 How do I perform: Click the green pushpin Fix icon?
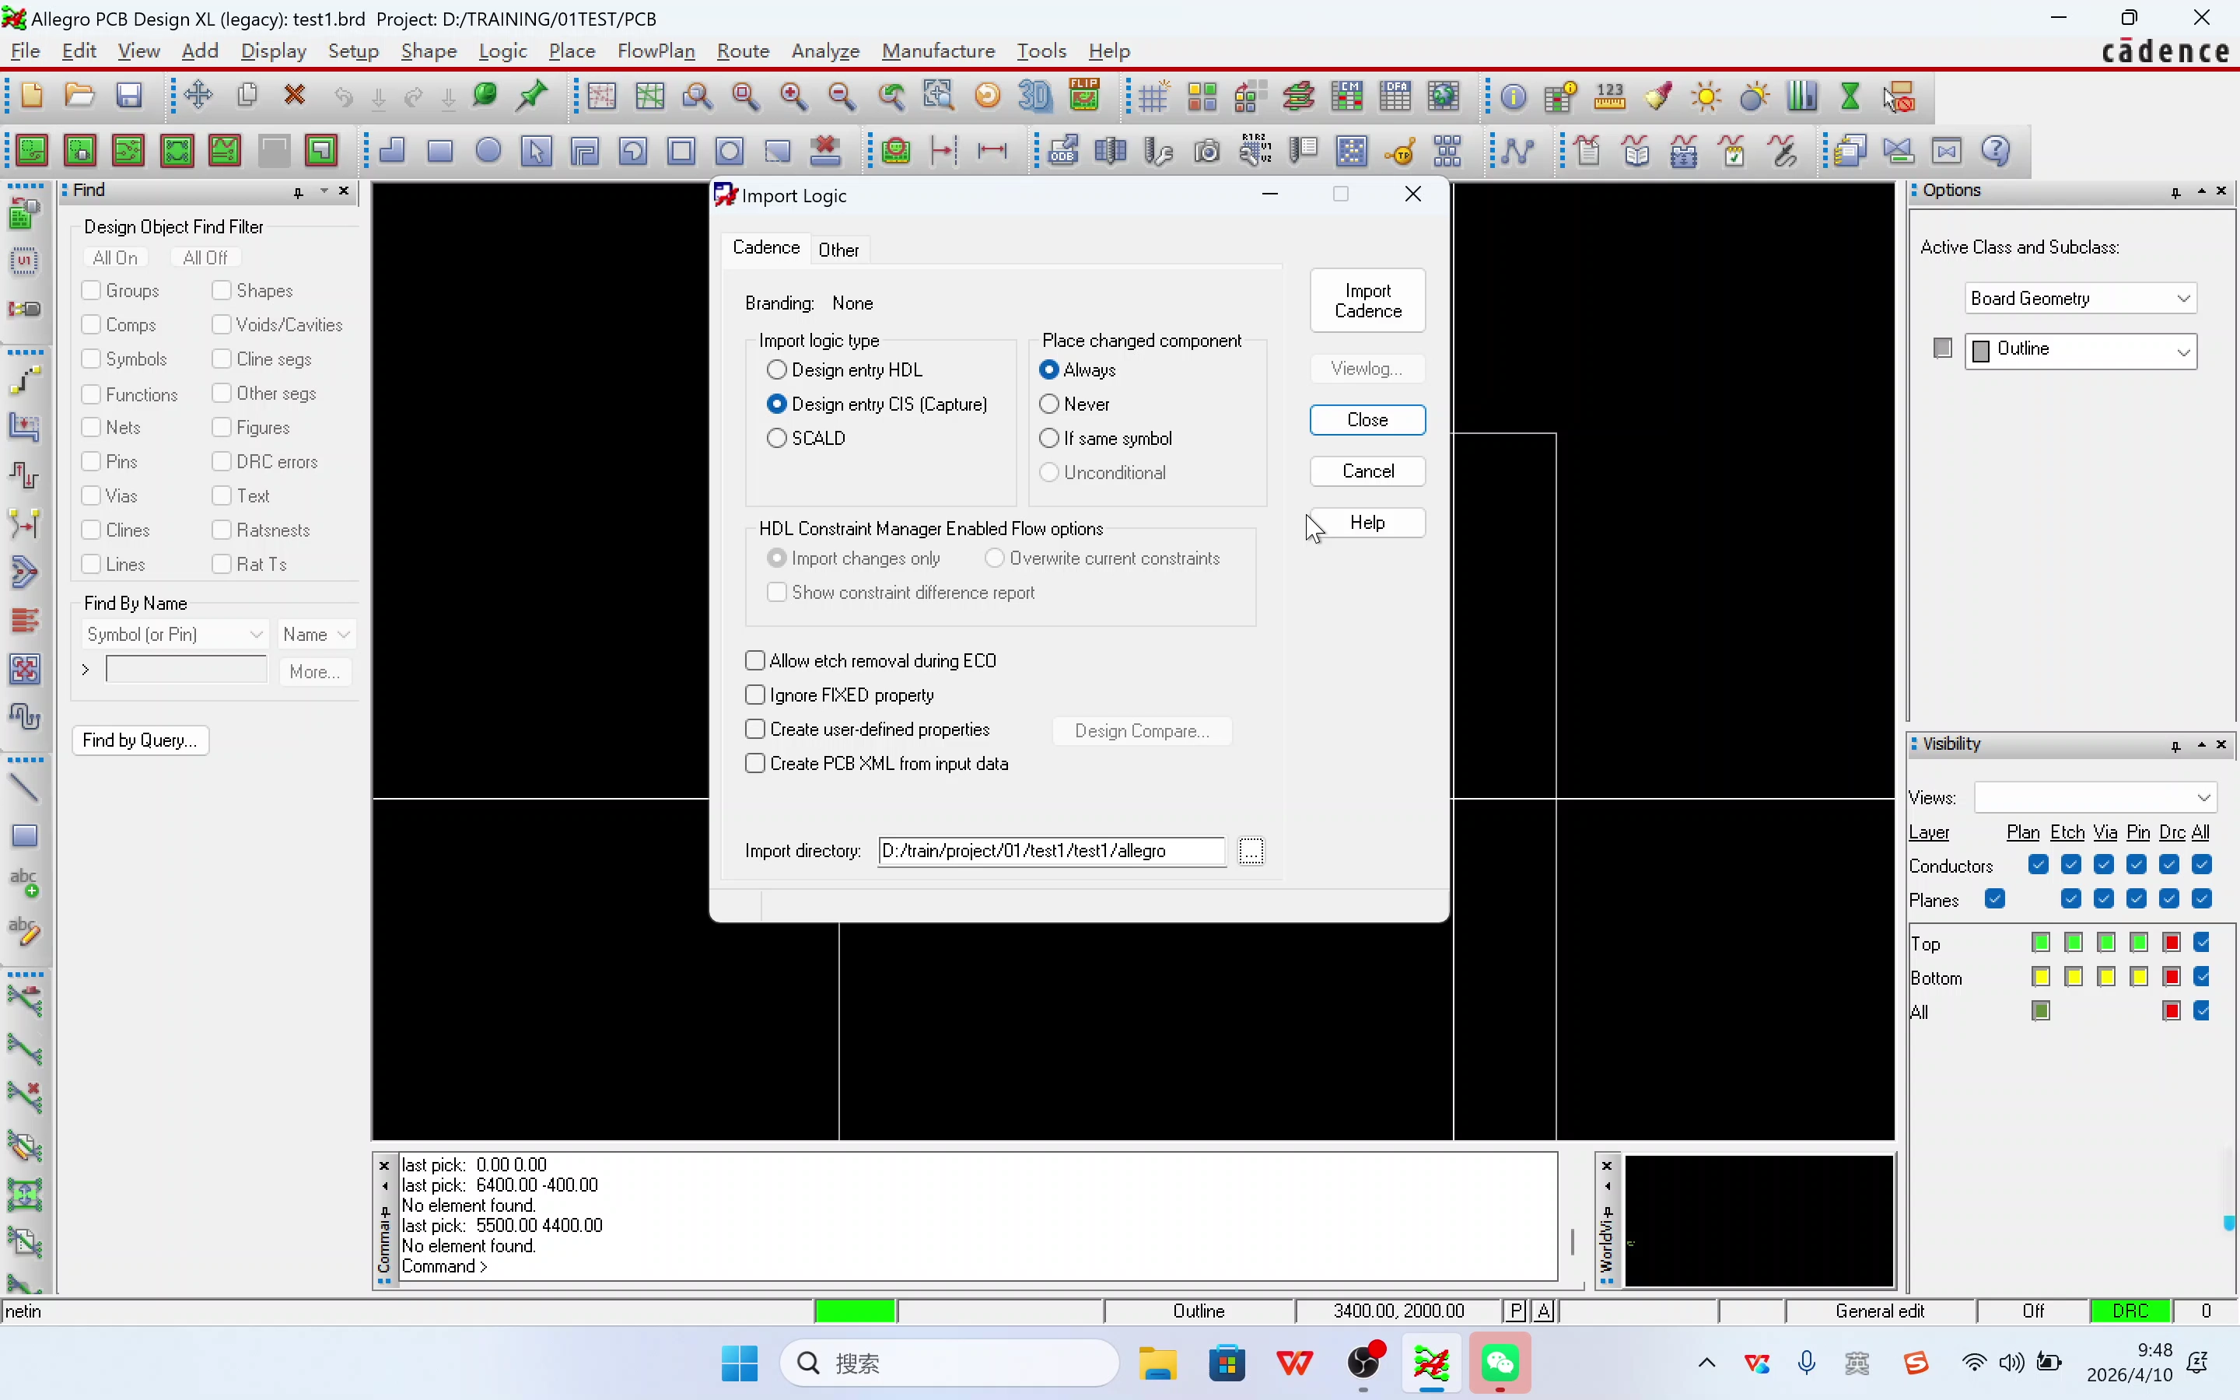pyautogui.click(x=533, y=96)
